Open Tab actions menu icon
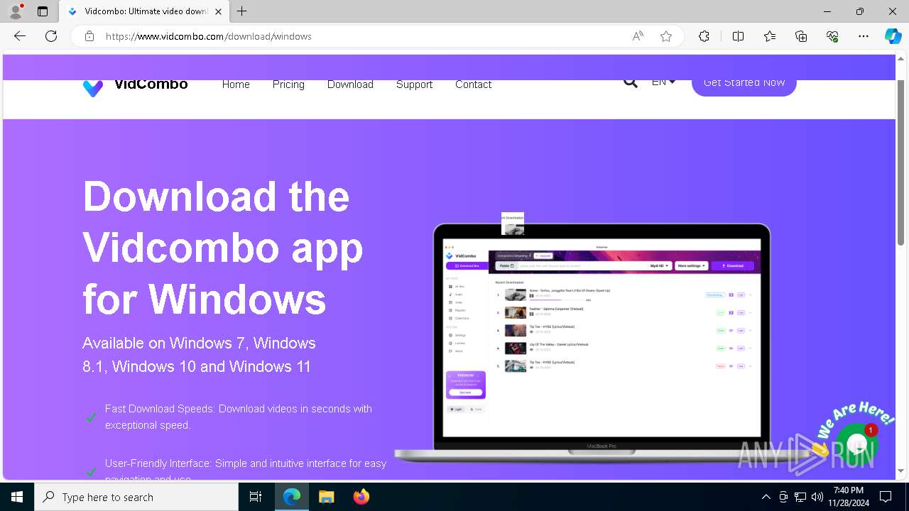Image resolution: width=909 pixels, height=511 pixels. (43, 11)
